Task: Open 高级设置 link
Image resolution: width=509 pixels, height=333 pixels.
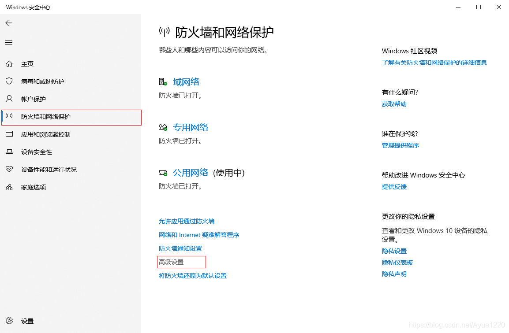Action: (171, 262)
